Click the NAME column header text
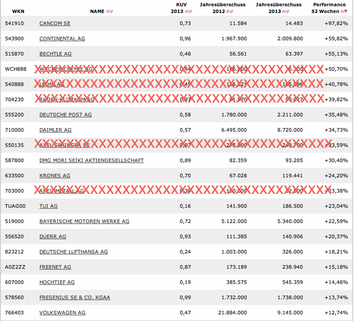The image size is (354, 322). (97, 12)
